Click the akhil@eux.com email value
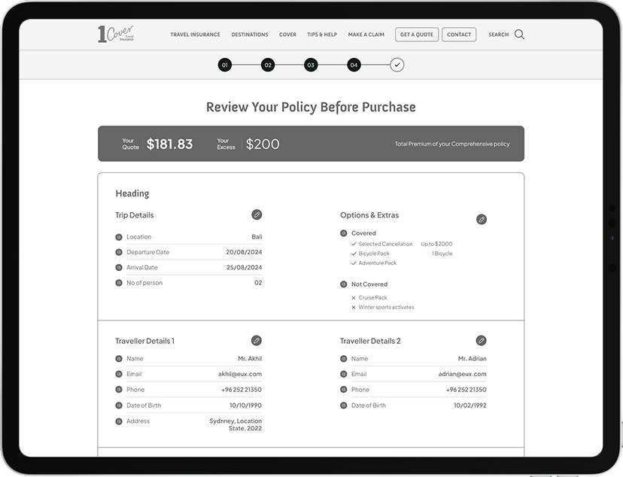623x477 pixels. (240, 374)
